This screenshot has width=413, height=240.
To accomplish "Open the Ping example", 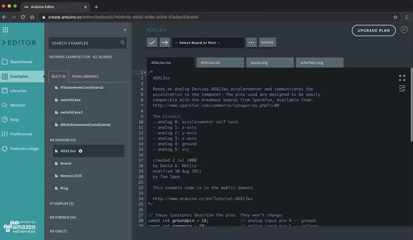I will click(64, 188).
